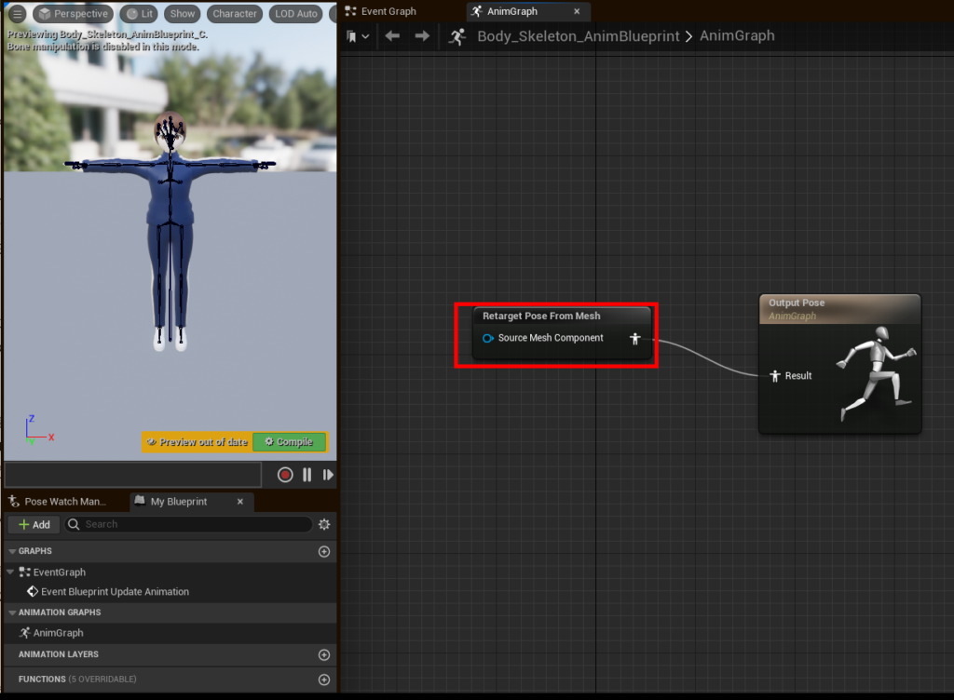
Task: Open the graph bookmarks dropdown
Action: point(358,36)
